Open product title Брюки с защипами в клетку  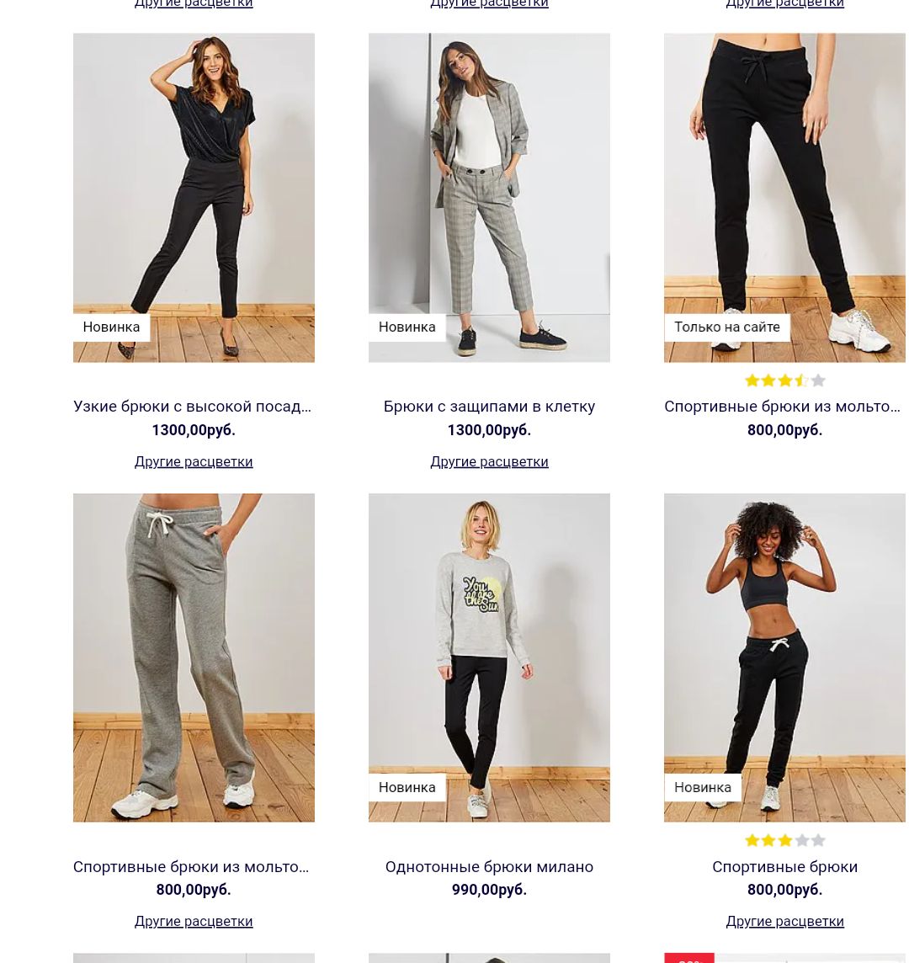point(489,407)
